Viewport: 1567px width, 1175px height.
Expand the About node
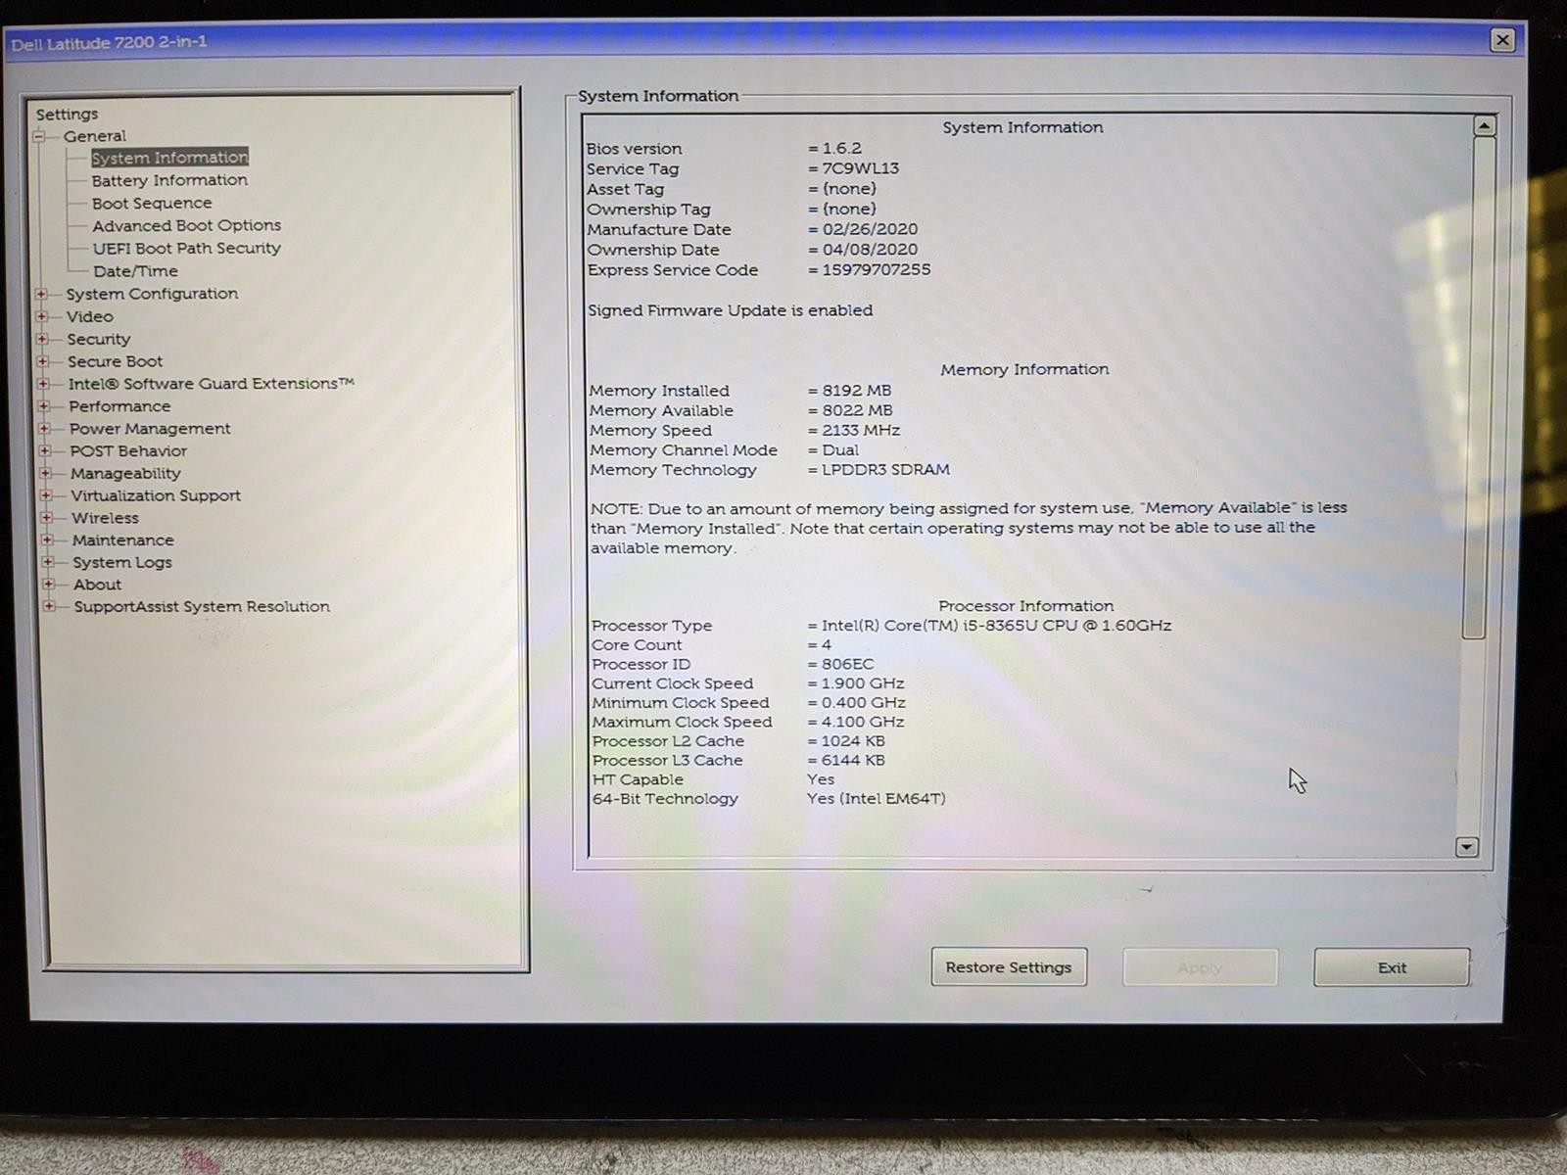point(48,584)
